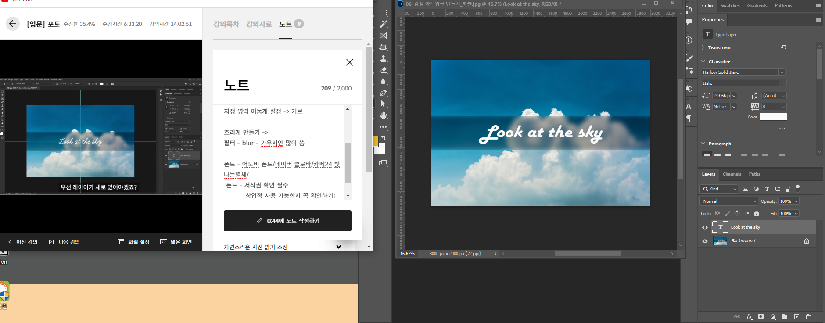825x323 pixels.
Task: Toggle filter for shape layers
Action: click(x=777, y=189)
